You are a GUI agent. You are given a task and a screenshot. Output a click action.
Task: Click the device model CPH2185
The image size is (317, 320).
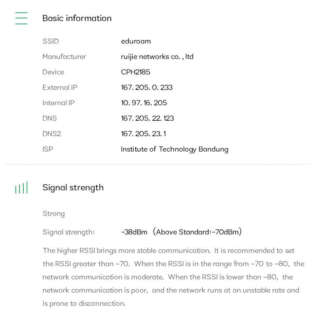click(x=135, y=72)
